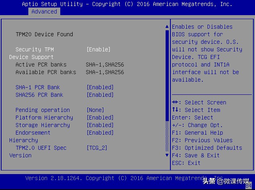Toggle the SHA256 PCR Bank [Enabled] value
The height and width of the screenshot is (190, 255).
coord(100,95)
